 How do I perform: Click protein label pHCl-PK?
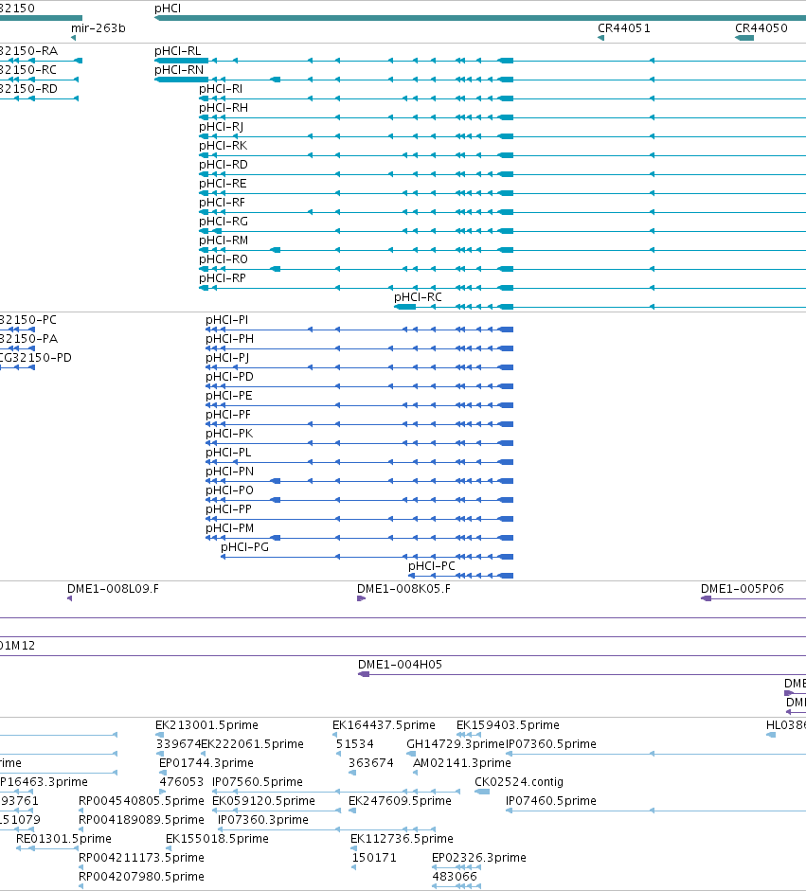tap(229, 434)
